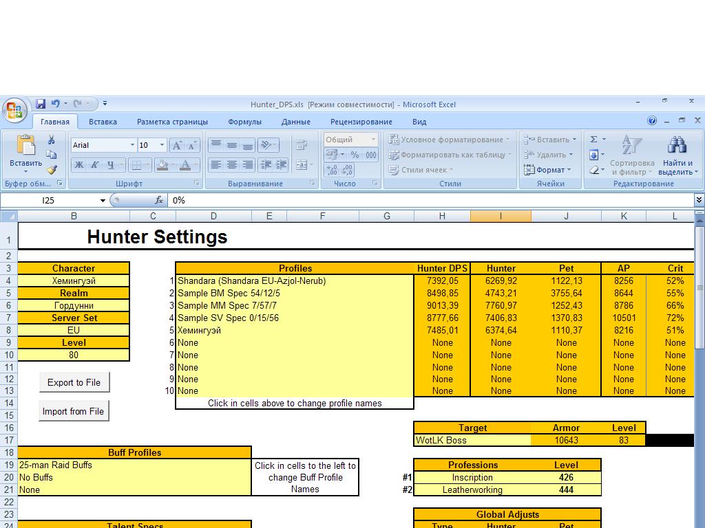Toggle bold formatting (Ж)
The image size is (705, 528).
pyautogui.click(x=79, y=165)
